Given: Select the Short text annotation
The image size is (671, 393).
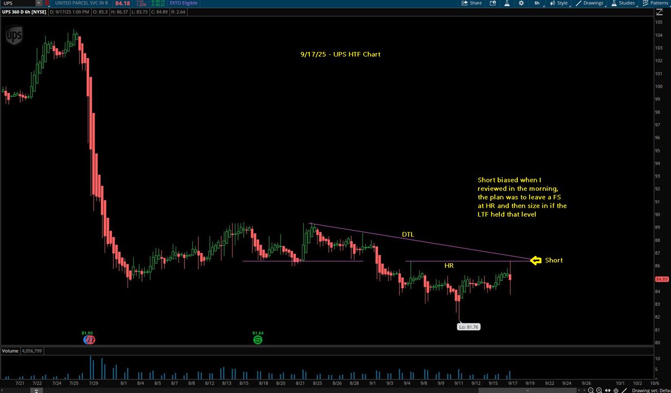Looking at the screenshot, I should (x=554, y=260).
